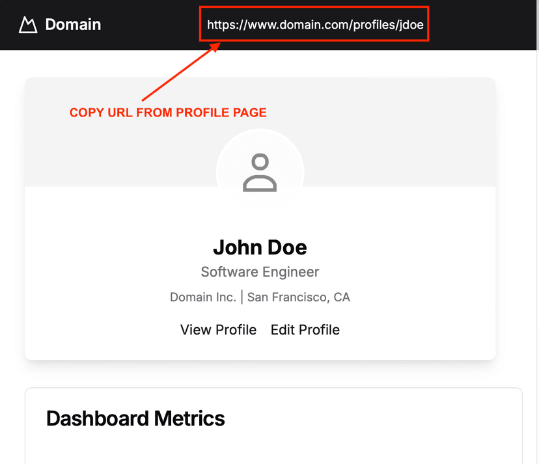
Task: Open View Profile
Action: point(218,330)
